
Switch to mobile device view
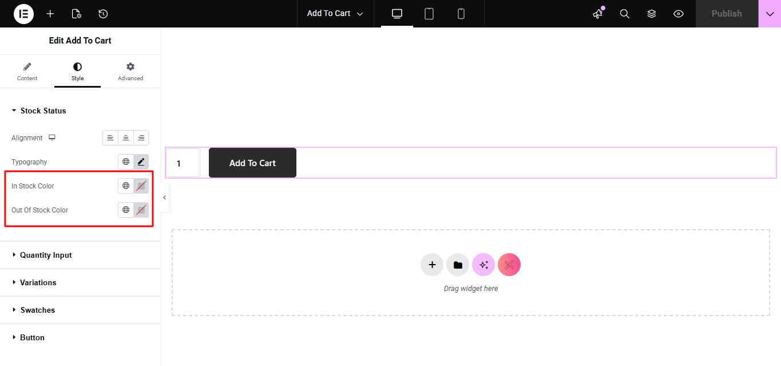coord(461,14)
